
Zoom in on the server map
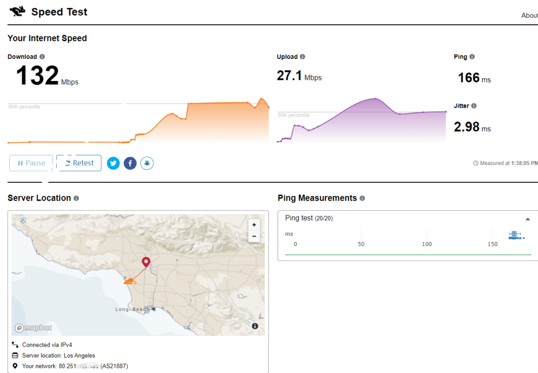(254, 225)
